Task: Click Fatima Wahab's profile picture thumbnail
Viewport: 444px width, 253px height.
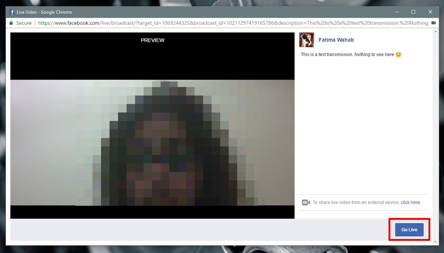Action: click(306, 40)
